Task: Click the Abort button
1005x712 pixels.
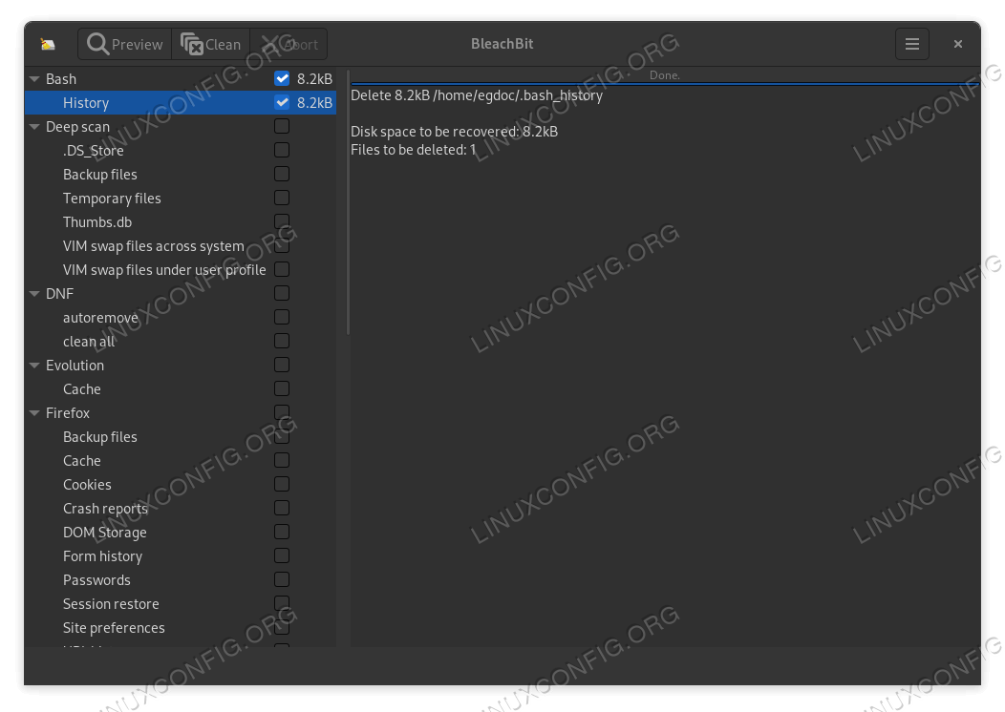Action: (x=289, y=44)
